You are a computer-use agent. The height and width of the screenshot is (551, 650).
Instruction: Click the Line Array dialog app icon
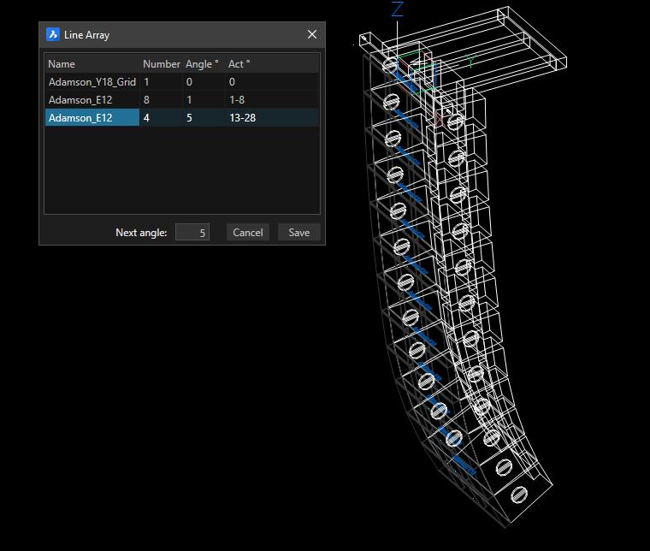(x=52, y=35)
